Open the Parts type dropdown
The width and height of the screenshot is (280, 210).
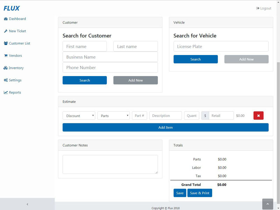[x=113, y=116]
